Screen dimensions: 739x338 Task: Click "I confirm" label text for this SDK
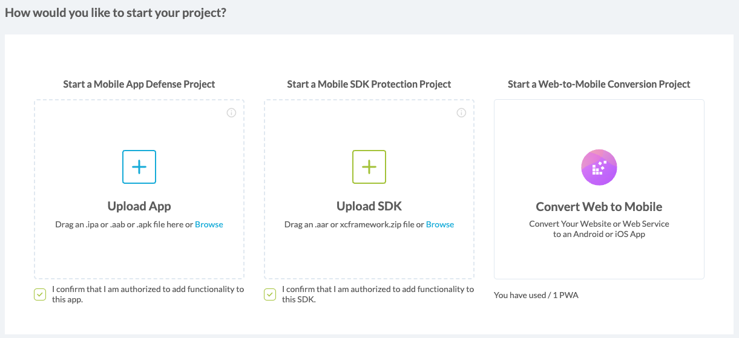(378, 290)
